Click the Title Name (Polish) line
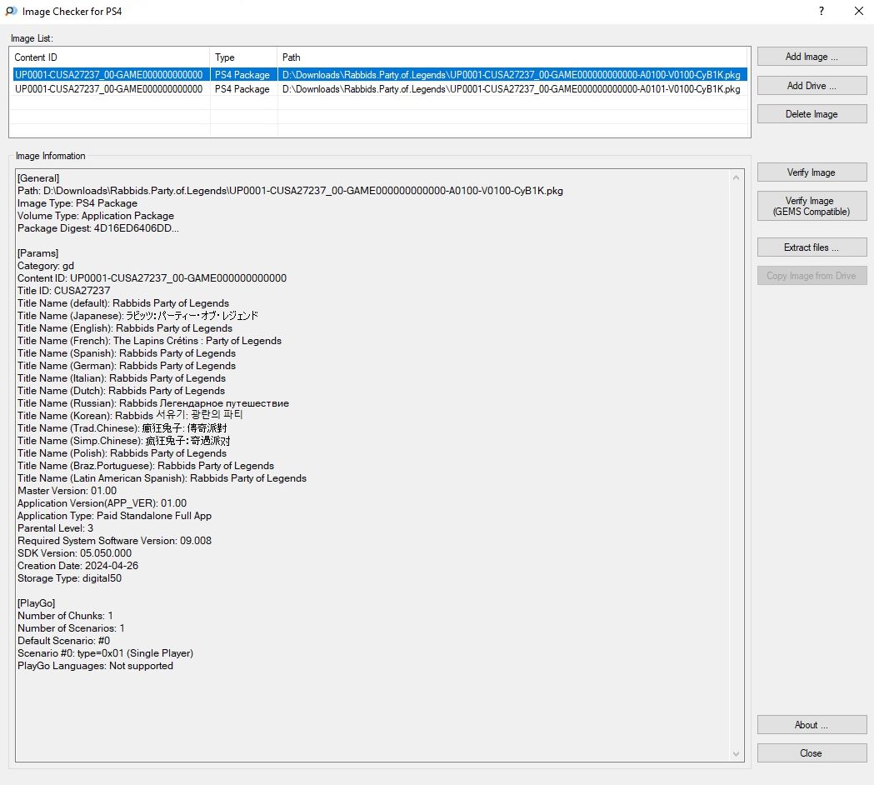The image size is (874, 785). tap(122, 453)
